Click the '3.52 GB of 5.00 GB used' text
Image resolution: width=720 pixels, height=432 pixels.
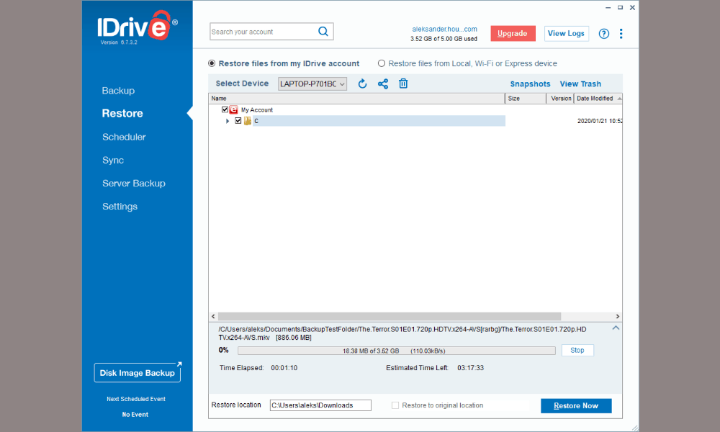[444, 39]
